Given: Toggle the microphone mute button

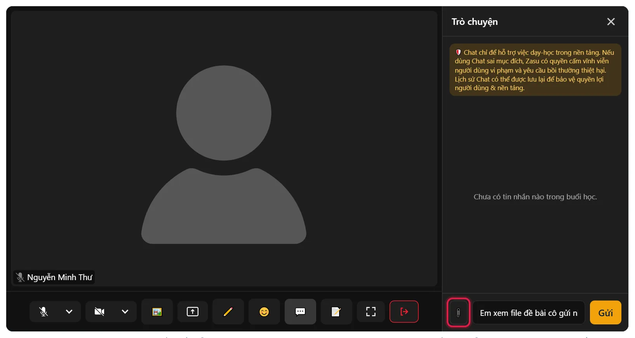Looking at the screenshot, I should [43, 312].
